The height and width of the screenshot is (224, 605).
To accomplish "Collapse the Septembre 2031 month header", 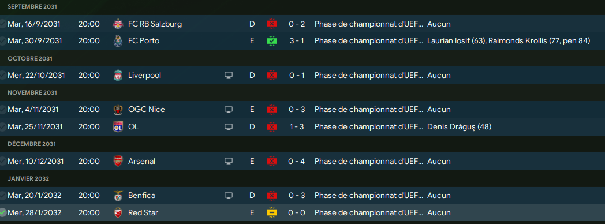I will coord(33,7).
